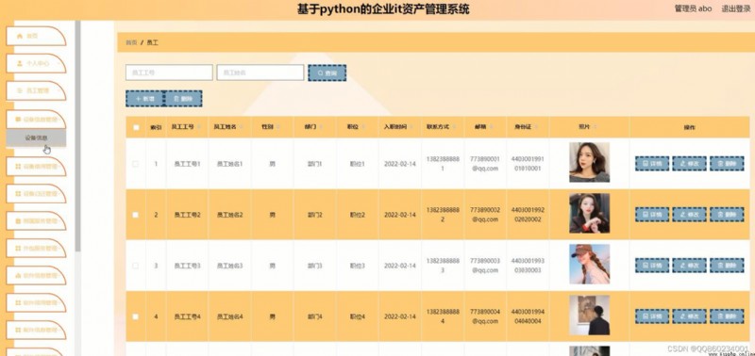Open 详情 for 员工姓名4 row
This screenshot has width=755, height=356.
[x=652, y=316]
